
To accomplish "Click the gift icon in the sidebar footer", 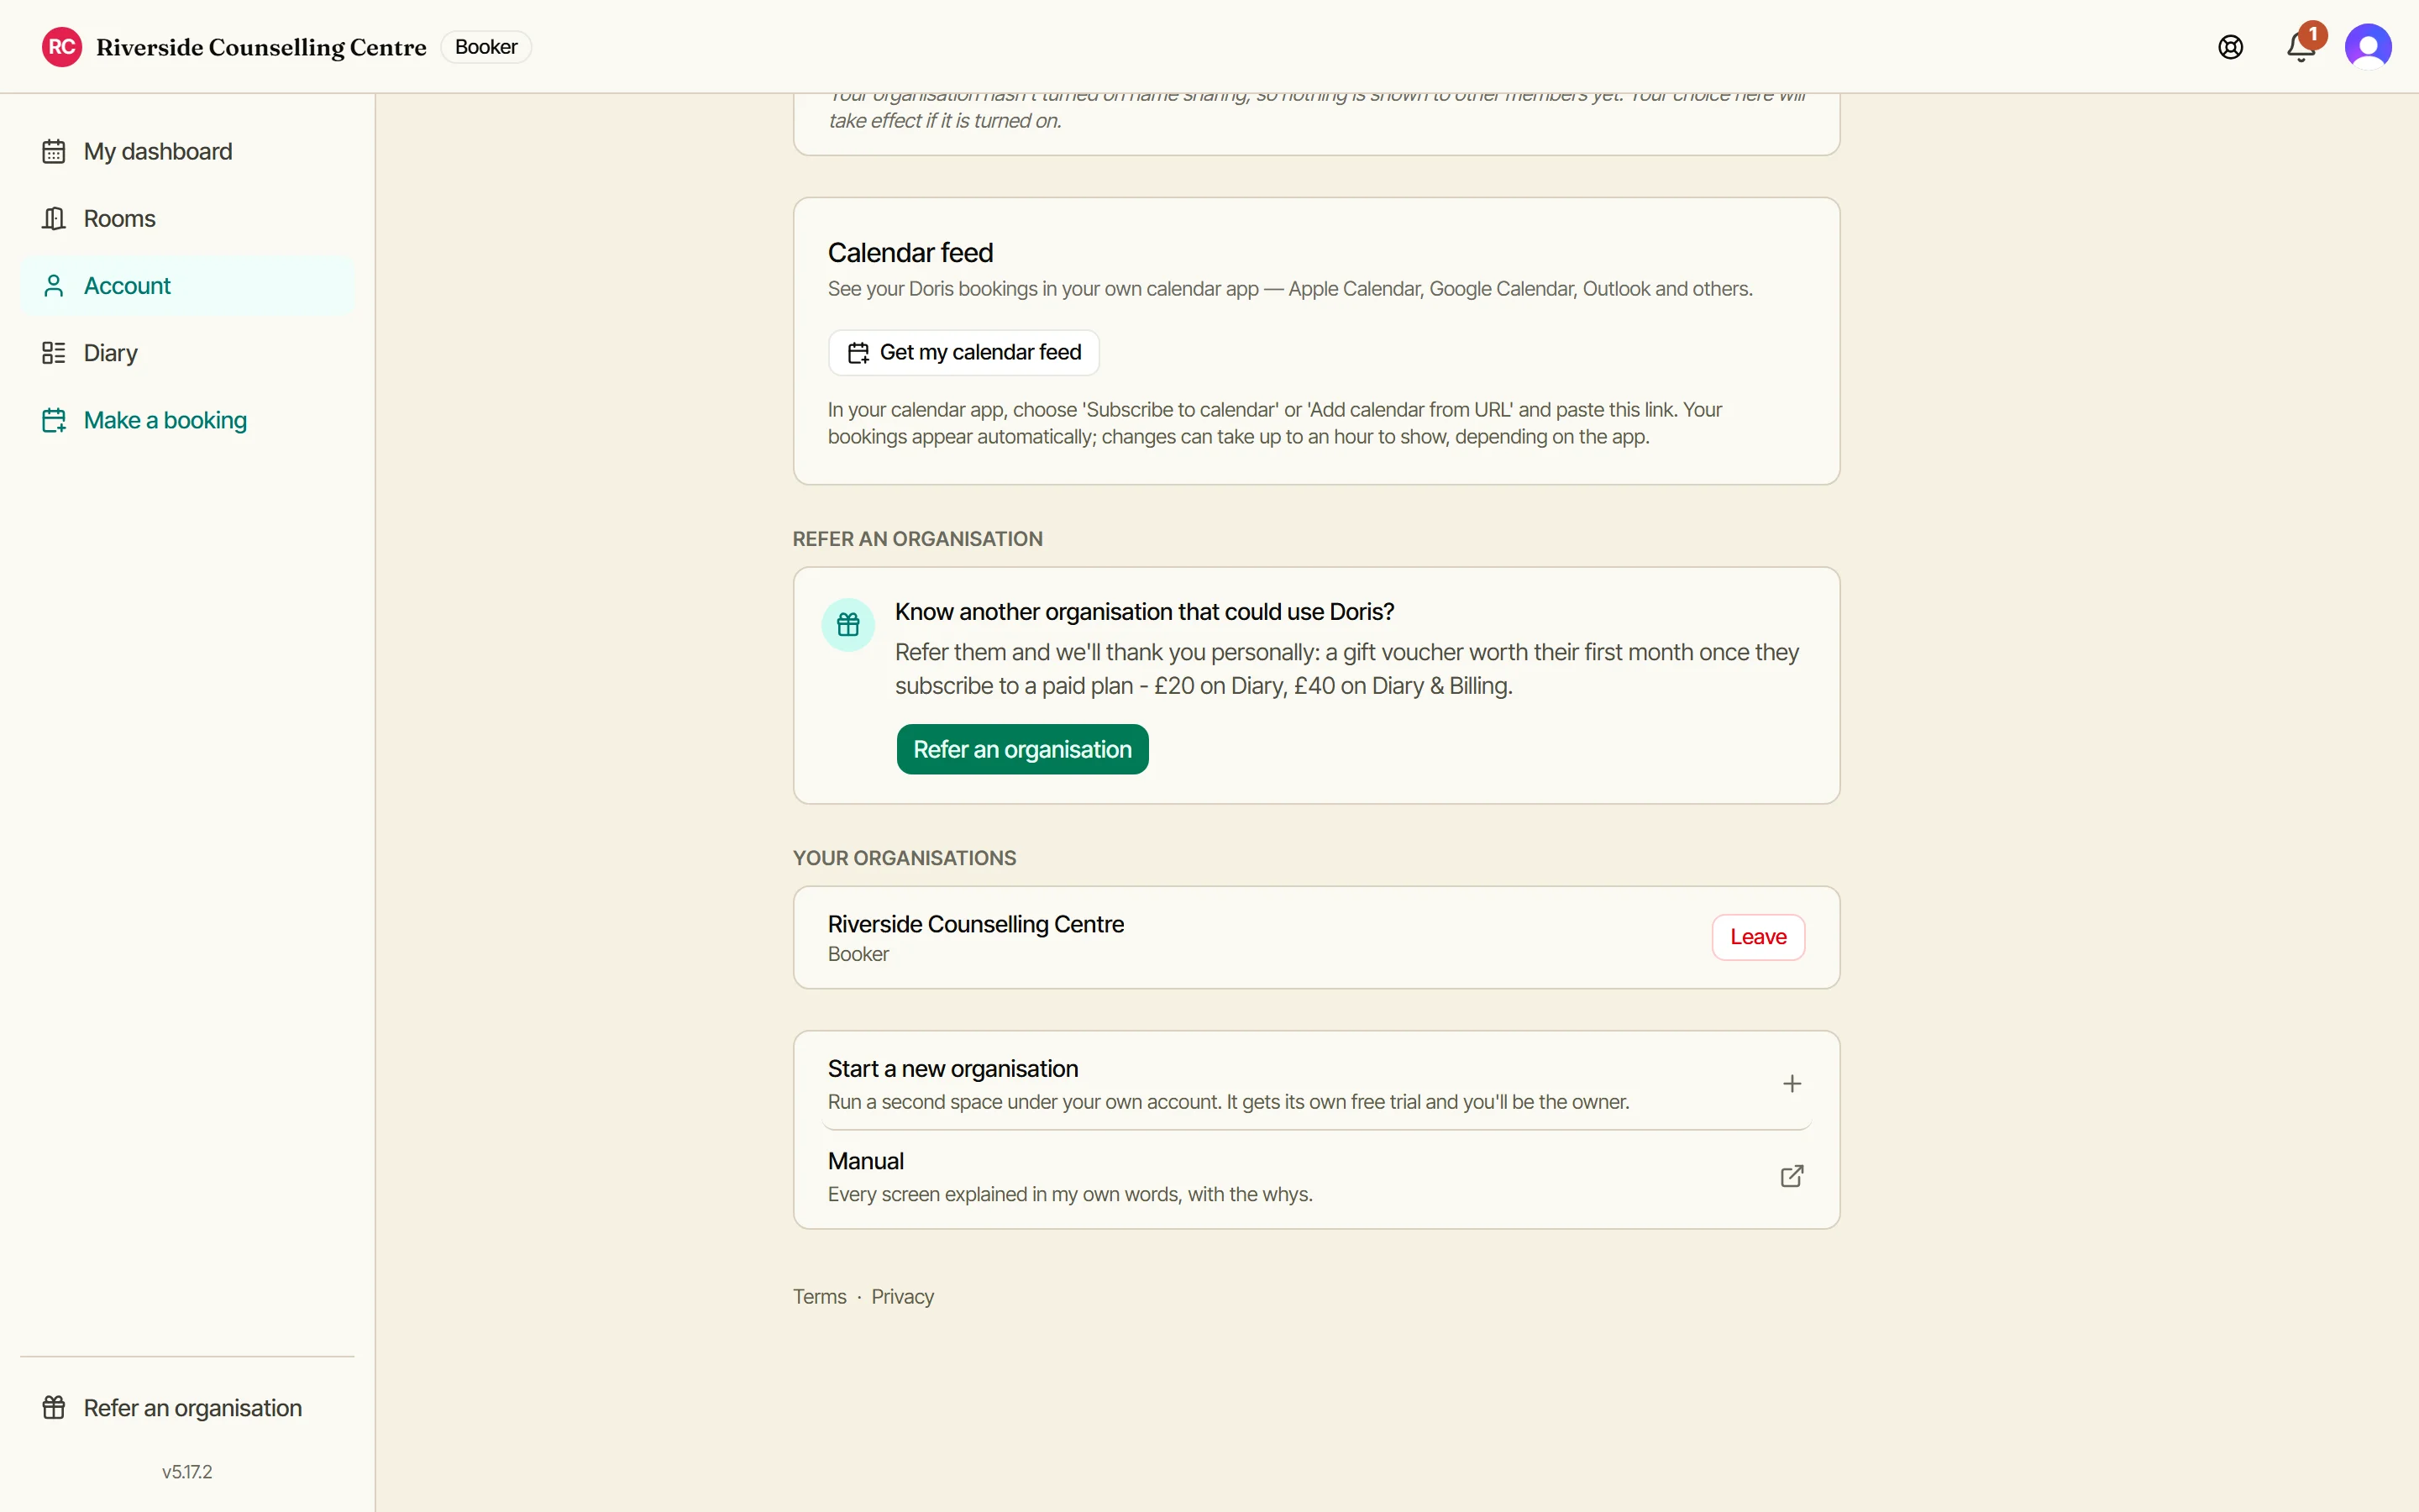I will point(54,1408).
